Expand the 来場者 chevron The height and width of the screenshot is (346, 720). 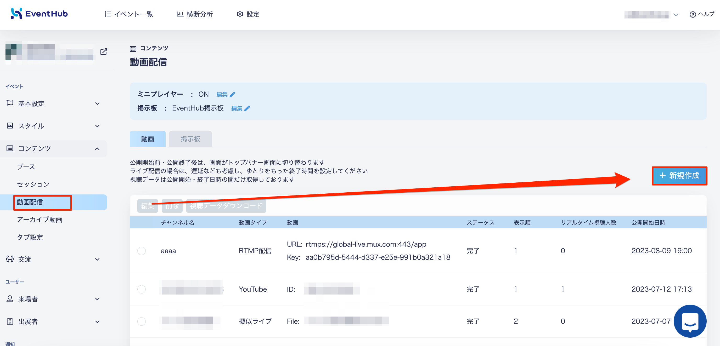[x=97, y=299]
